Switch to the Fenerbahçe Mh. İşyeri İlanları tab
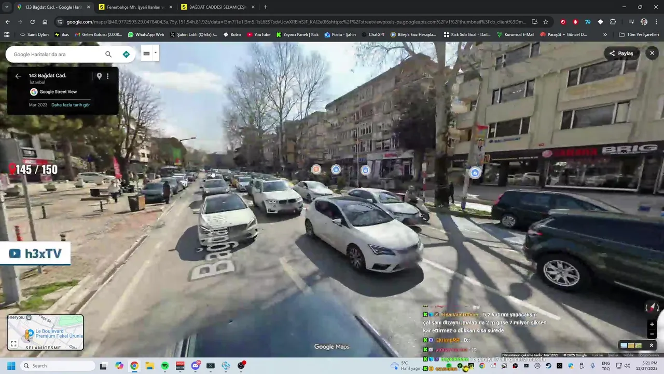The height and width of the screenshot is (374, 664). tap(135, 7)
